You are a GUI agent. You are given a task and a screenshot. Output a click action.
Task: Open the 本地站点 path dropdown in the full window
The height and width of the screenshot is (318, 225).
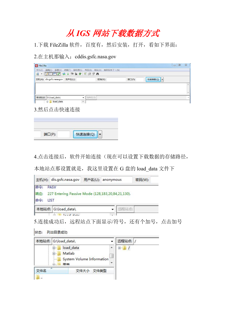(83, 98)
